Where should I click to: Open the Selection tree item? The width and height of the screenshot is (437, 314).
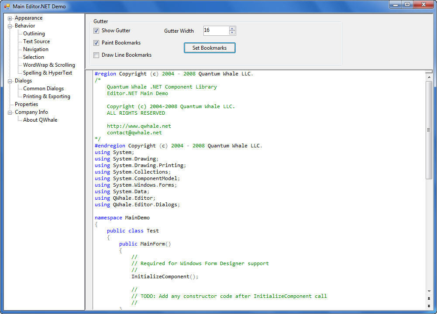[34, 57]
